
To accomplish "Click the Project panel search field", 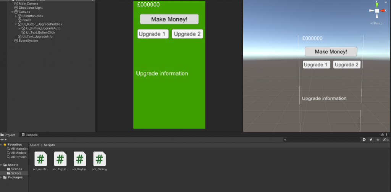I will click(x=323, y=140).
